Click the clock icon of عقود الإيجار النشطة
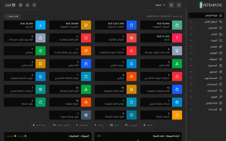The image size is (226, 141). click(132, 115)
